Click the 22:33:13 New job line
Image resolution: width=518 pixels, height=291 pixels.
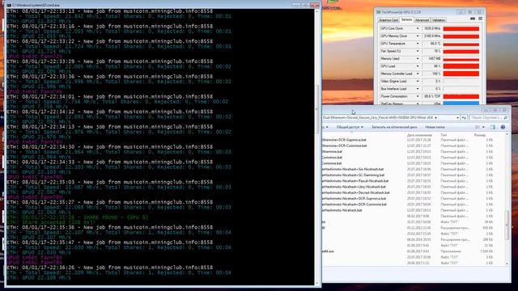110,11
